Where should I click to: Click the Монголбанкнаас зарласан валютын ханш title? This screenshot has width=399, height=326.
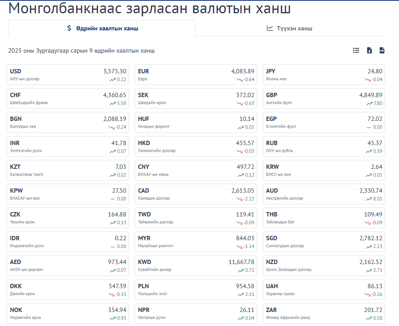pyautogui.click(x=150, y=8)
